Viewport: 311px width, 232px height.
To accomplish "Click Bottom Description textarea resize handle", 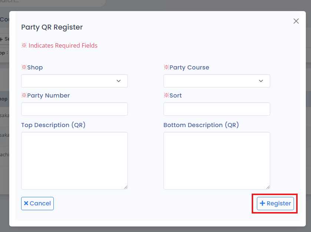I will 268,187.
